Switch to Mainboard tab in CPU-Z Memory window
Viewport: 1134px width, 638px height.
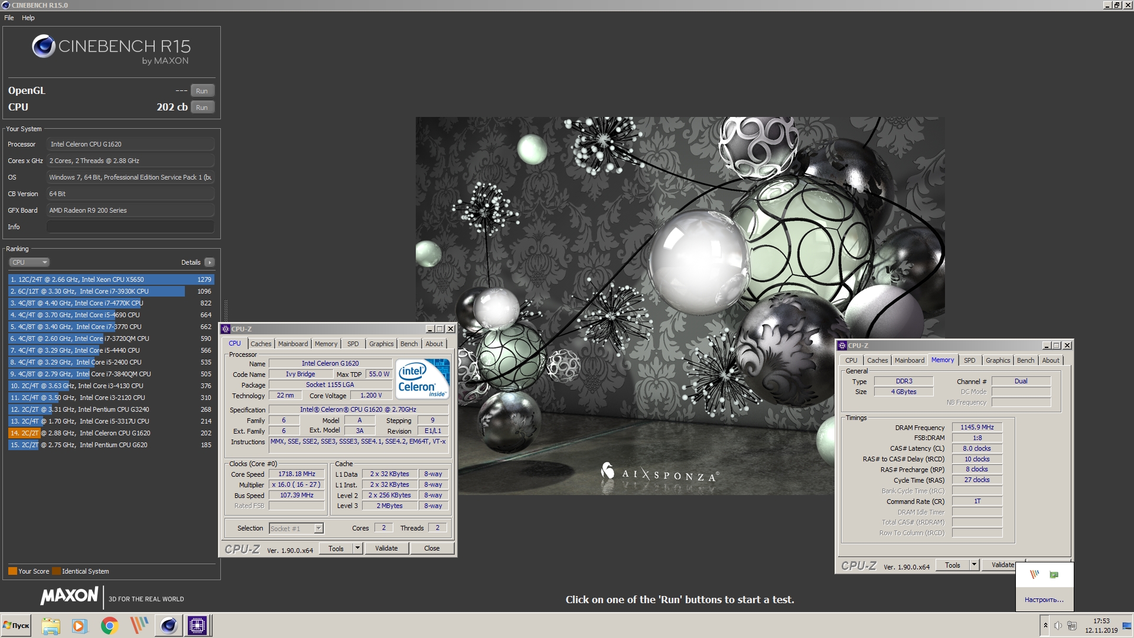pos(910,360)
